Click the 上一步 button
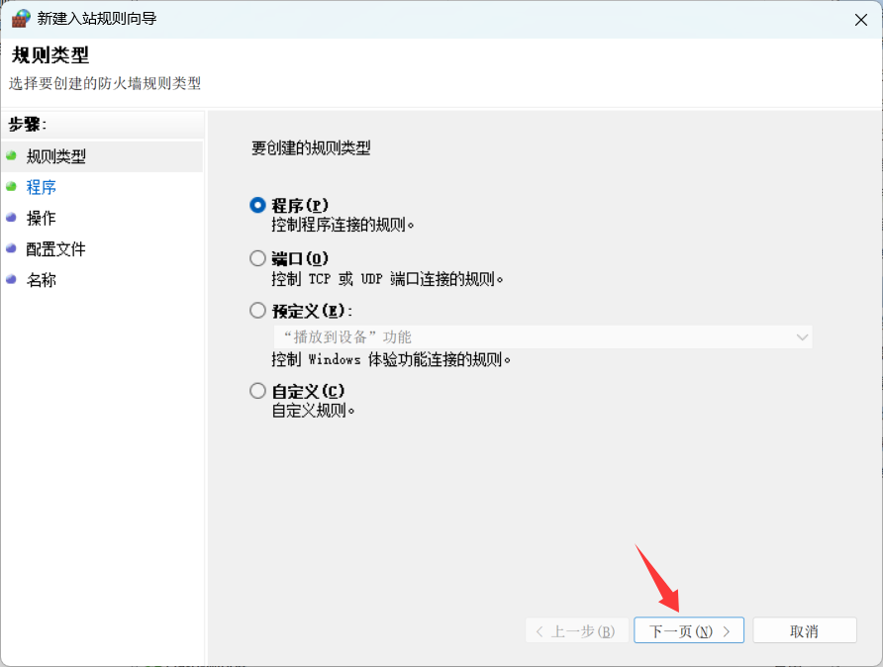 tap(576, 629)
